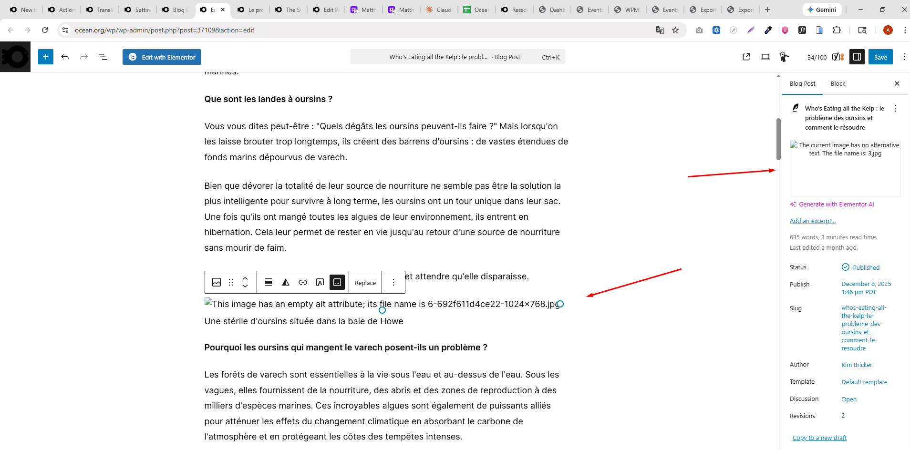Click the featured image placeholder

(845, 168)
